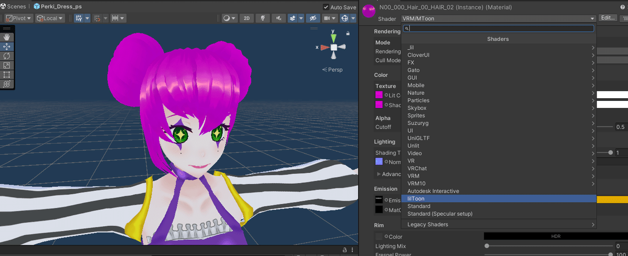
Task: Open the VRM10 shader submenu
Action: pyautogui.click(x=499, y=184)
